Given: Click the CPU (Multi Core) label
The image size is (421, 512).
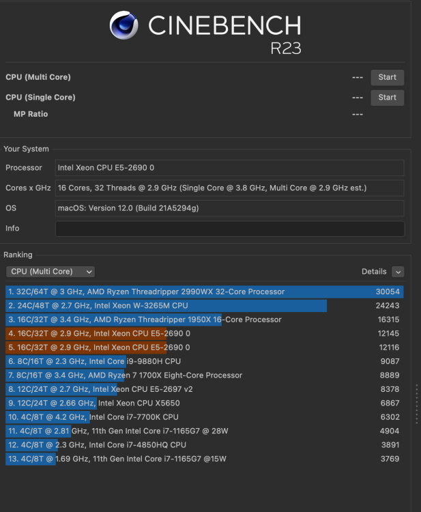Looking at the screenshot, I should [x=38, y=77].
